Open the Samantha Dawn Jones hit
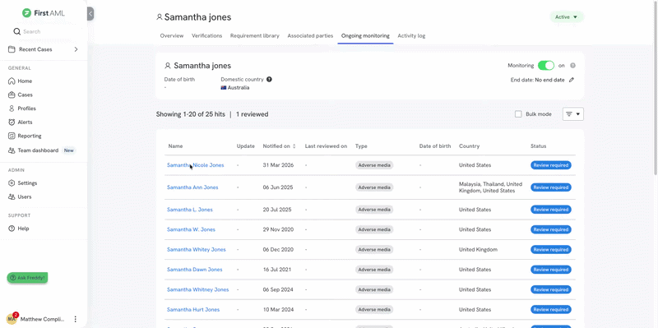Image resolution: width=658 pixels, height=328 pixels. coord(195,270)
